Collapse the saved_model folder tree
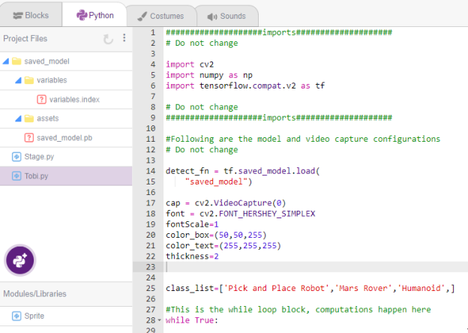This screenshot has width=468, height=333. tap(6, 61)
